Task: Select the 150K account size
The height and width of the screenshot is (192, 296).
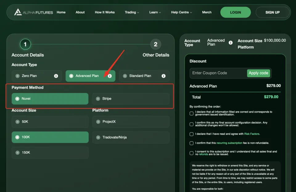Action: pos(49,153)
